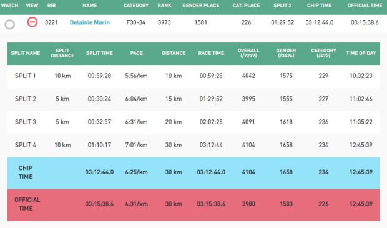387x228 pixels.
Task: Select the SPLIT 1 row label
Action: point(26,76)
